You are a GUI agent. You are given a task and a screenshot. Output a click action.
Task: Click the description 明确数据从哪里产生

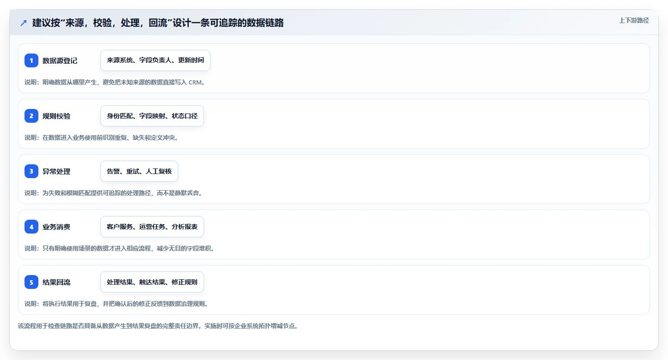(x=70, y=83)
